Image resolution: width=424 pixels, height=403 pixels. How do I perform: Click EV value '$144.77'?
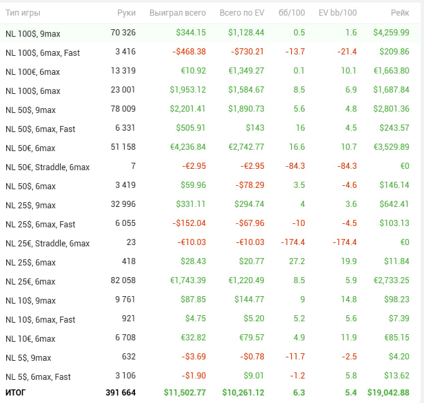pyautogui.click(x=249, y=300)
